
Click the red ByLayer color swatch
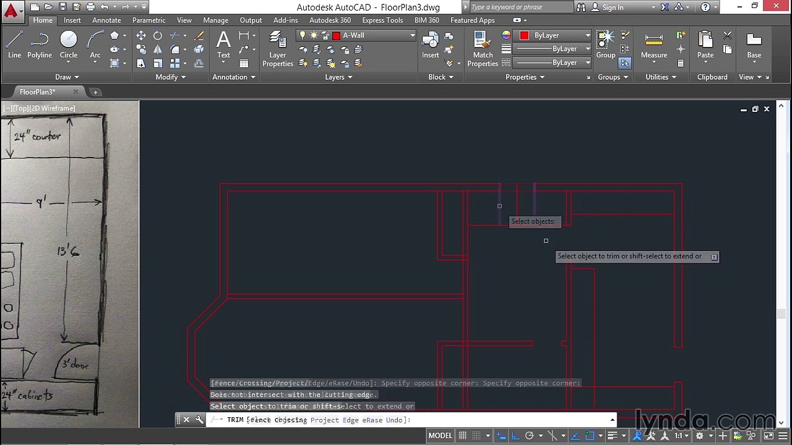click(x=524, y=35)
